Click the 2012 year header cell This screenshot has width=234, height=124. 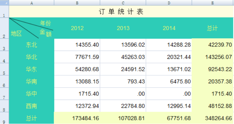pyautogui.click(x=77, y=28)
